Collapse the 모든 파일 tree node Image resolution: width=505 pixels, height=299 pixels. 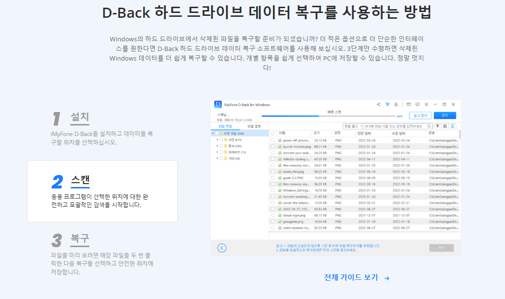pyautogui.click(x=213, y=133)
